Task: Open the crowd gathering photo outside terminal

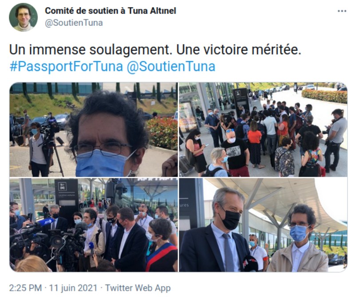Action: tap(263, 129)
